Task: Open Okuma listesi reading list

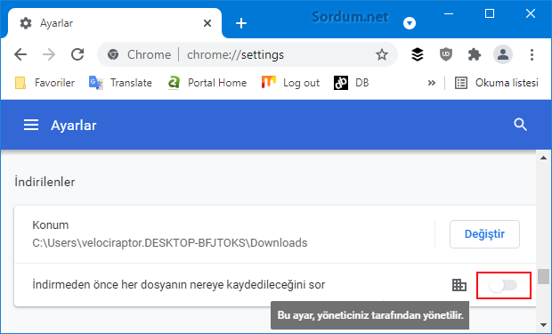Action: pos(497,83)
